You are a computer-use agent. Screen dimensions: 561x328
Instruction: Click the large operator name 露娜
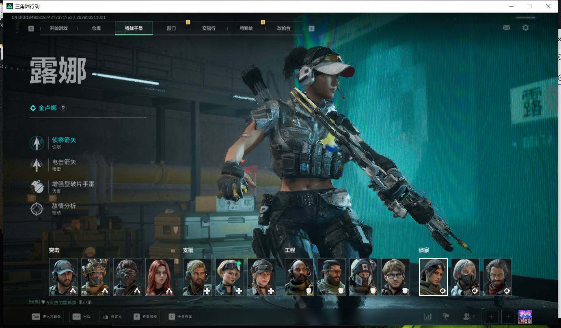58,70
